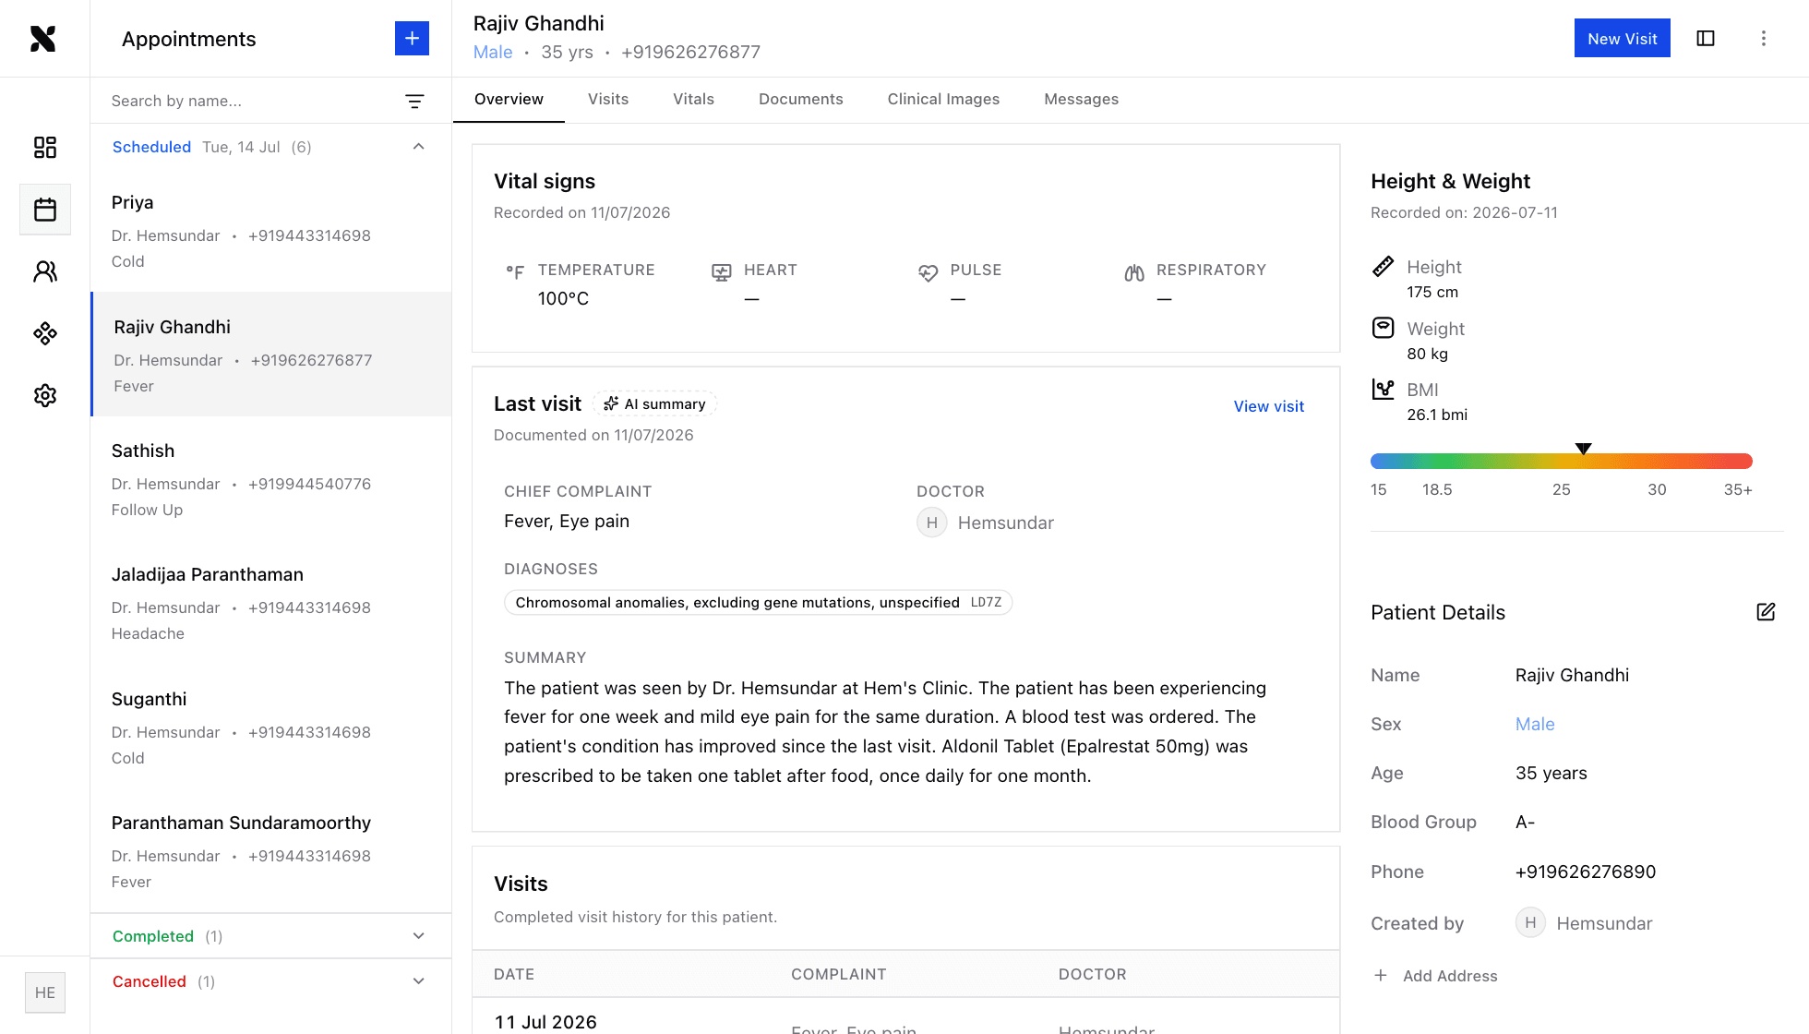
Task: Open the patients people icon
Action: 45,271
